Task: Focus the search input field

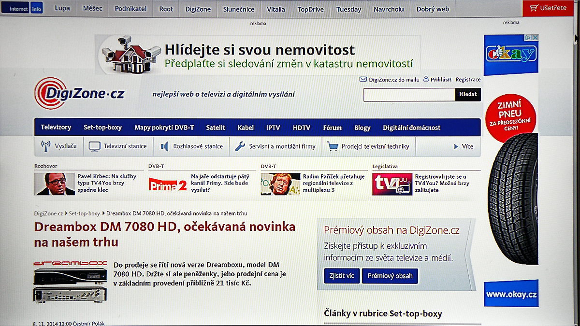Action: pyautogui.click(x=409, y=95)
